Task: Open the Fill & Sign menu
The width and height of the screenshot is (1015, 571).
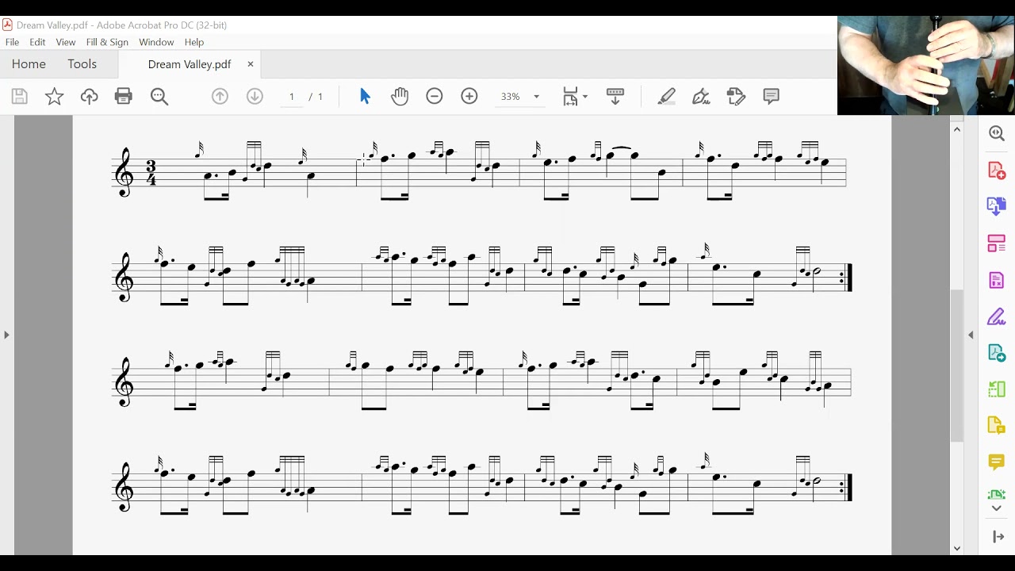Action: (x=107, y=42)
